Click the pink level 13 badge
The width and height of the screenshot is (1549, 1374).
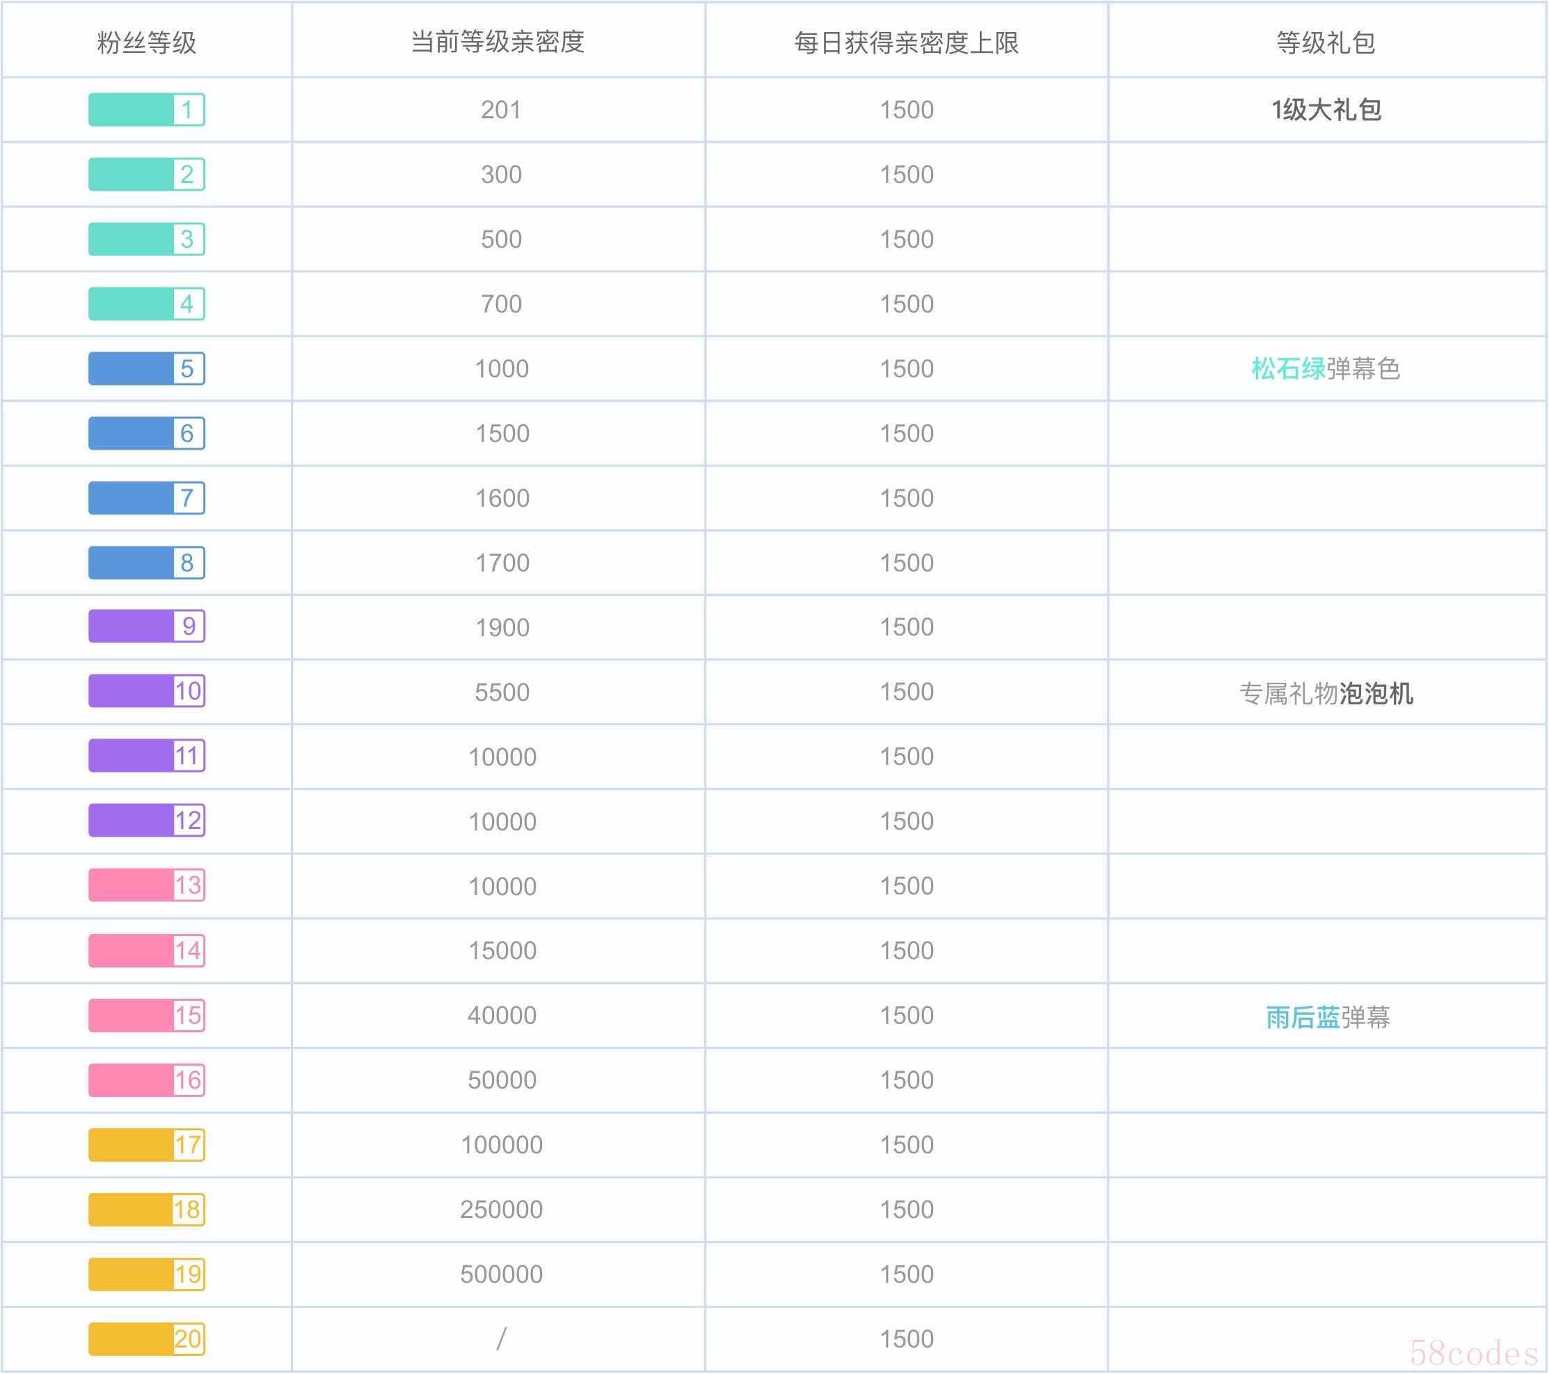pos(146,885)
